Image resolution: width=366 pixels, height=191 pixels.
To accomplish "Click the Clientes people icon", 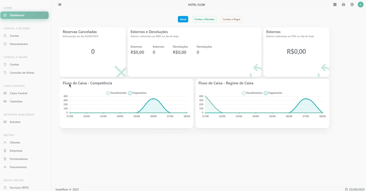I will [5, 143].
